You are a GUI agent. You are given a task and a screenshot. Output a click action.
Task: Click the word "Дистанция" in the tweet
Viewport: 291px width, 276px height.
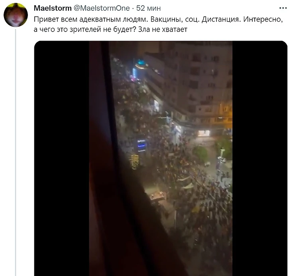[x=221, y=19]
